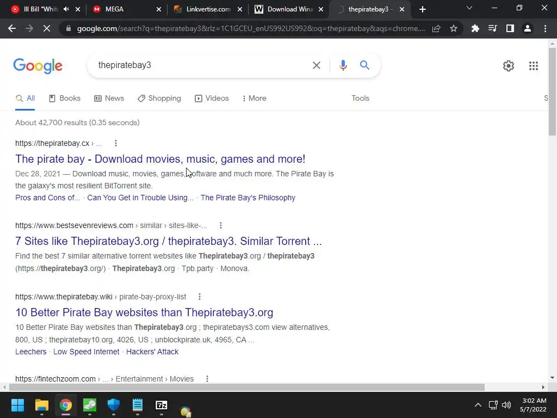Open a new browser tab
This screenshot has width=557, height=418.
[422, 9]
